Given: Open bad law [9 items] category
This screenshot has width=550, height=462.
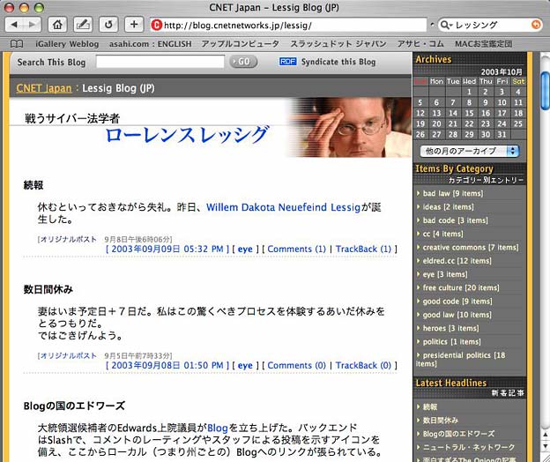Looking at the screenshot, I should pyautogui.click(x=453, y=194).
